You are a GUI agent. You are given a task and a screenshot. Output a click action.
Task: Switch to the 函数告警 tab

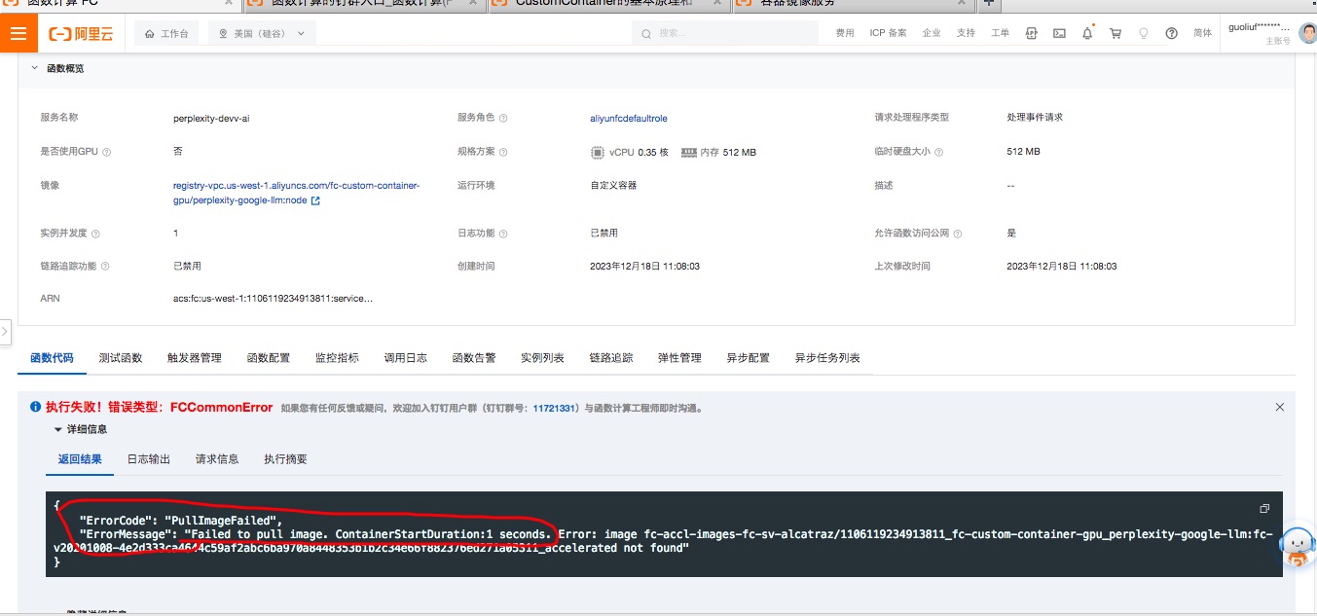pyautogui.click(x=474, y=358)
